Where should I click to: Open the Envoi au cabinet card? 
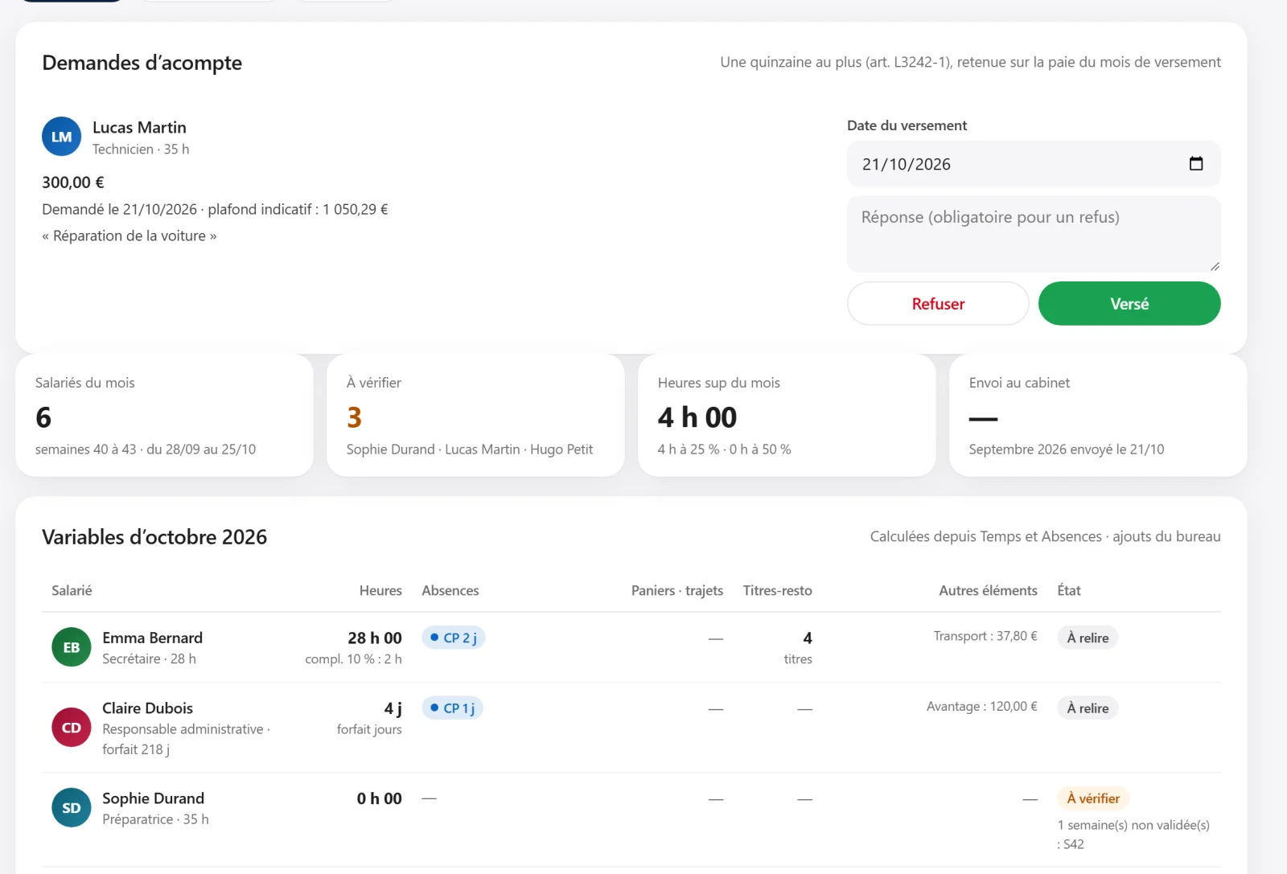point(1098,416)
